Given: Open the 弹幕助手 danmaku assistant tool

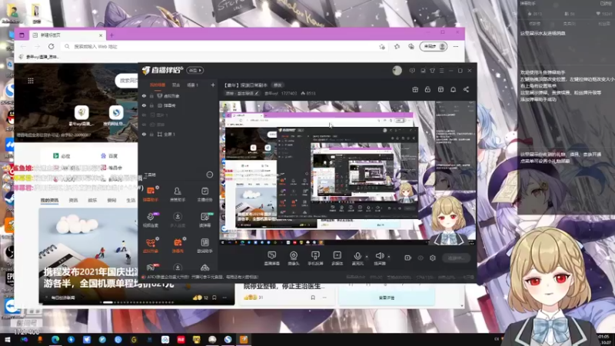Looking at the screenshot, I should [151, 194].
